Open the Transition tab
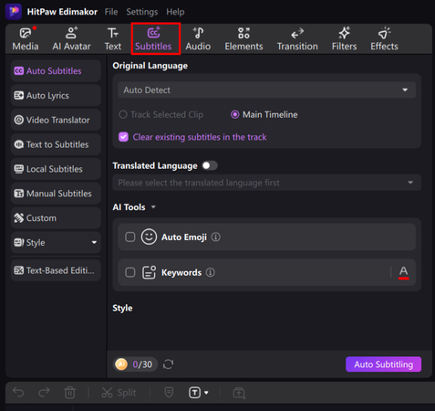Screen dimensions: 435x411 coord(297,39)
